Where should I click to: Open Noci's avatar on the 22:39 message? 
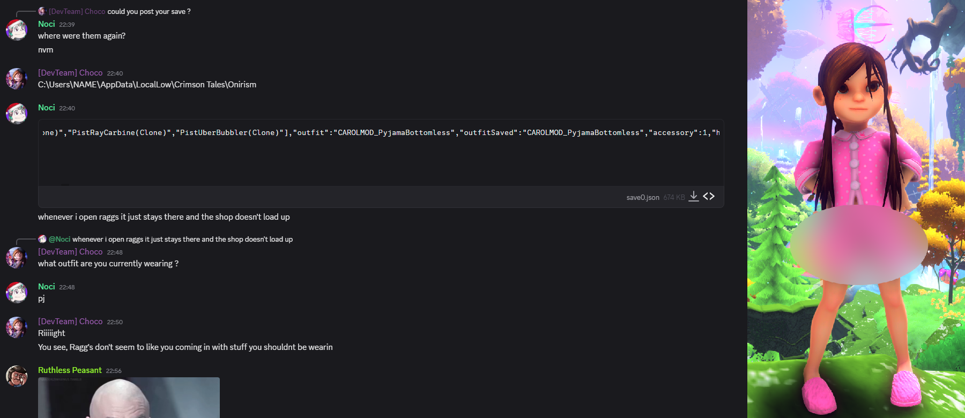[x=17, y=30]
